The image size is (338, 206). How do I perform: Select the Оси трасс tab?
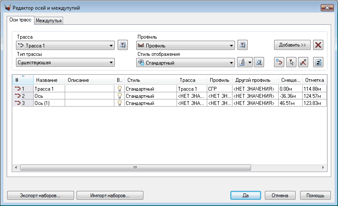pos(20,20)
